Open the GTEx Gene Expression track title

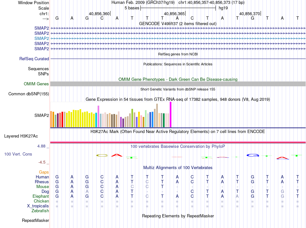pyautogui.click(x=178, y=99)
